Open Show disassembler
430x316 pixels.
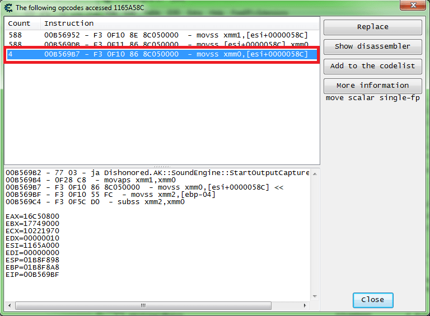click(x=373, y=46)
